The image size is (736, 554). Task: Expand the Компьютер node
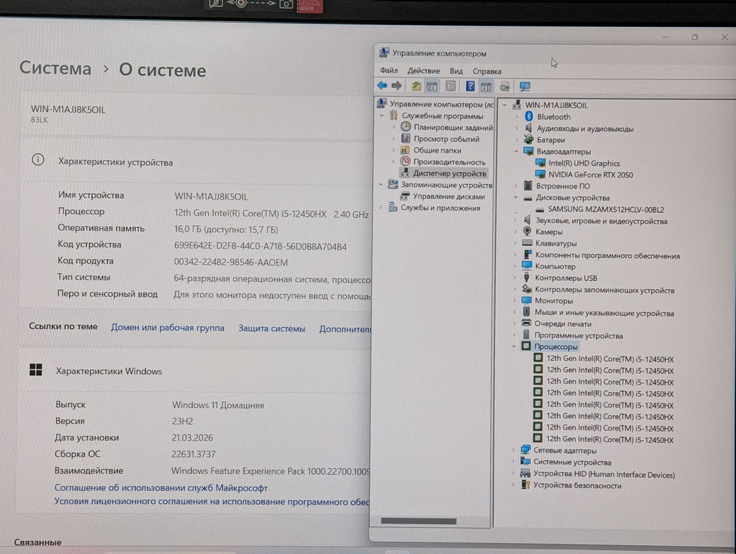[x=515, y=266]
